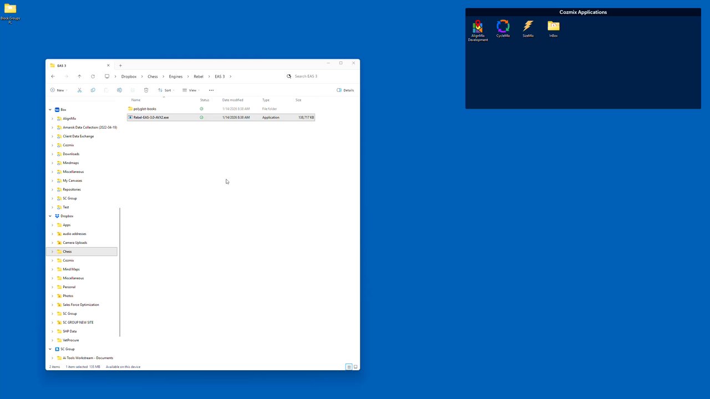Sort files by the Date modified column
The image size is (710, 399).
point(233,100)
